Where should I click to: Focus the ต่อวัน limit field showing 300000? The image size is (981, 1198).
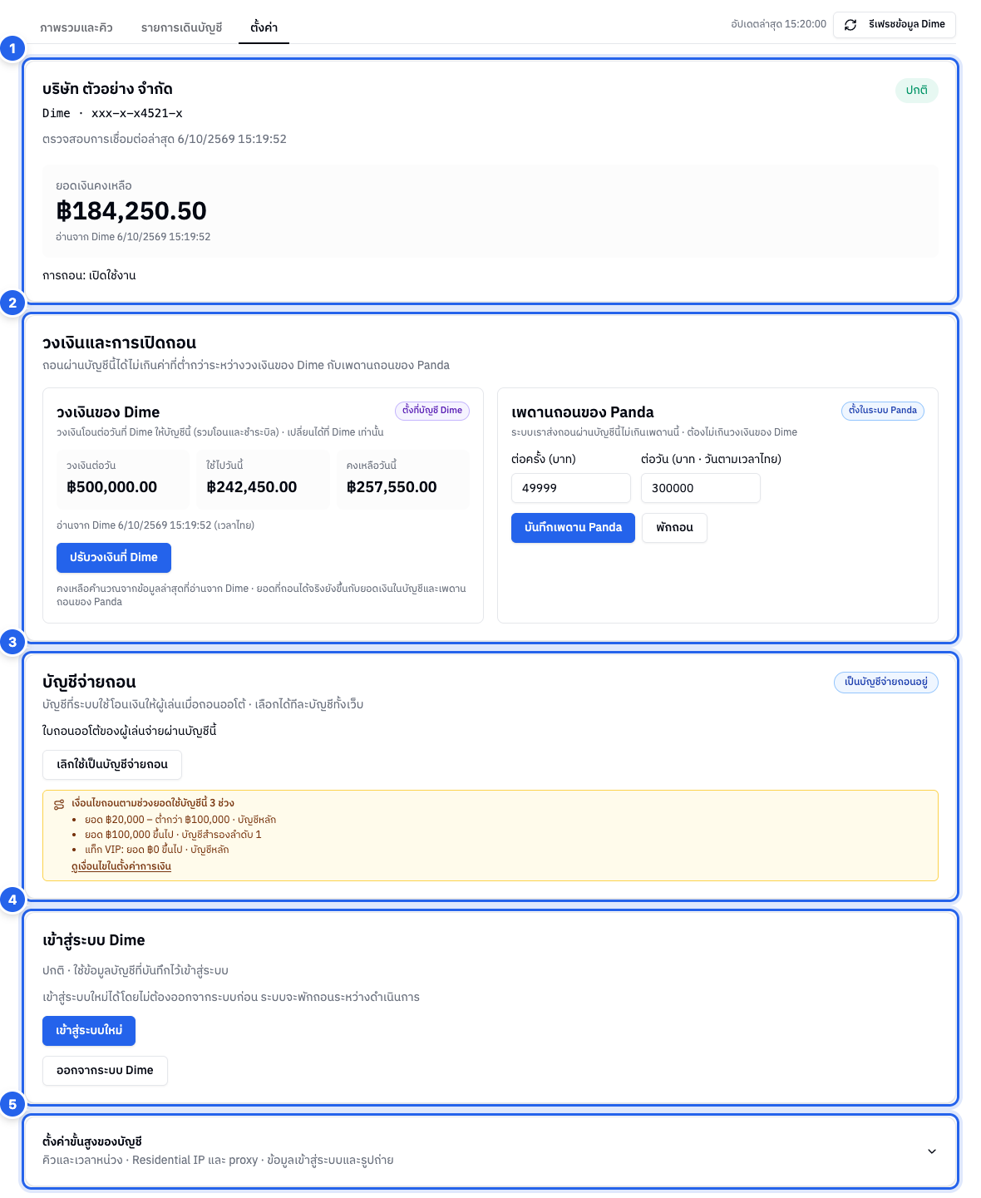click(x=701, y=488)
